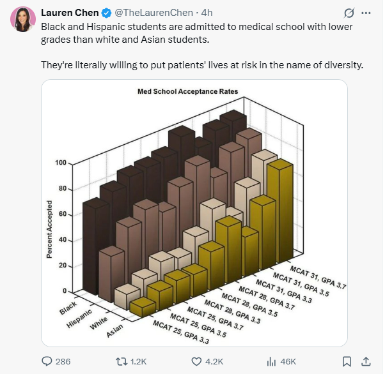Open the view analytics bar-chart icon
The height and width of the screenshot is (374, 385).
tap(270, 361)
